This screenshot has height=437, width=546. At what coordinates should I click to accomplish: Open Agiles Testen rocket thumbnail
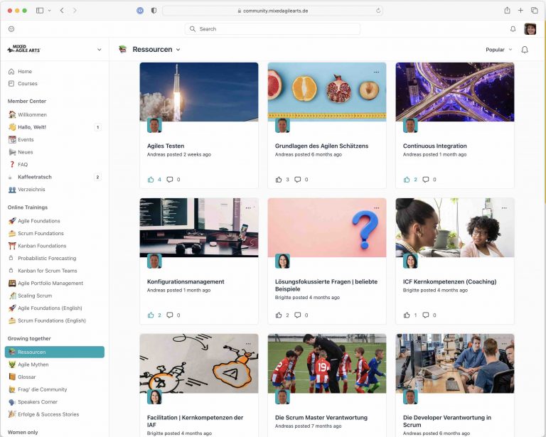[x=199, y=92]
